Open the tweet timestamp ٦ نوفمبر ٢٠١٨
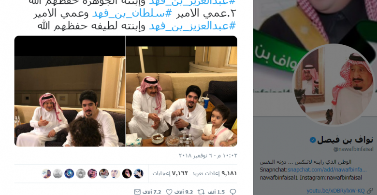 click(x=208, y=156)
